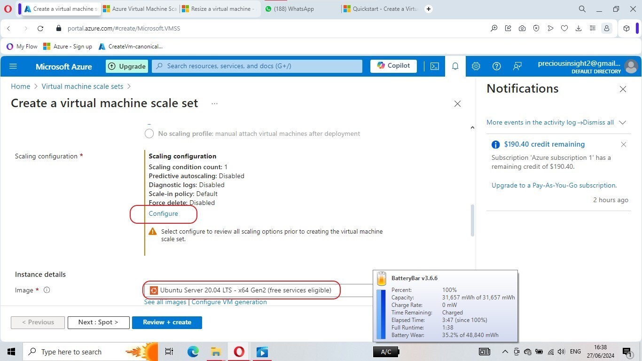Toggle the Azure notifications bell
Screen dimensions: 642x361
pos(455,66)
